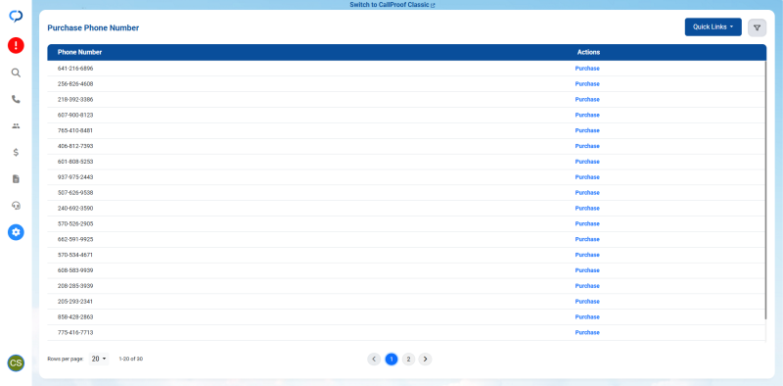Open the contacts people sidebar icon
The height and width of the screenshot is (386, 783).
(16, 126)
